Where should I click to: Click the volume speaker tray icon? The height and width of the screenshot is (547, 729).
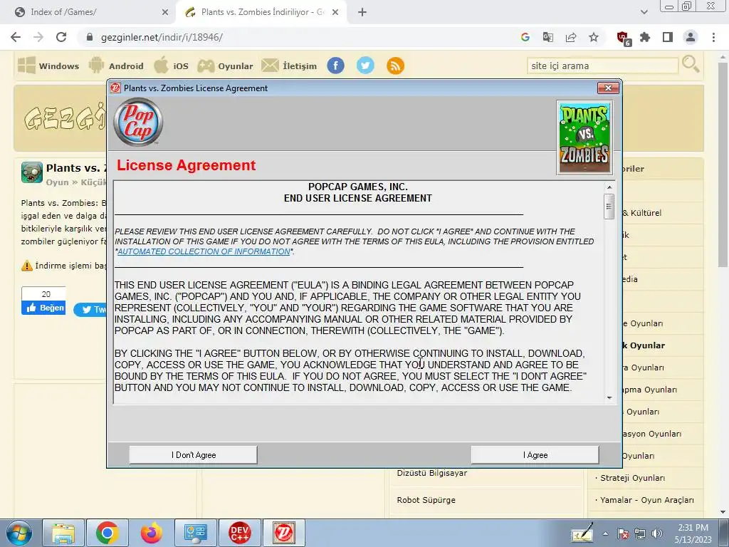tap(657, 533)
